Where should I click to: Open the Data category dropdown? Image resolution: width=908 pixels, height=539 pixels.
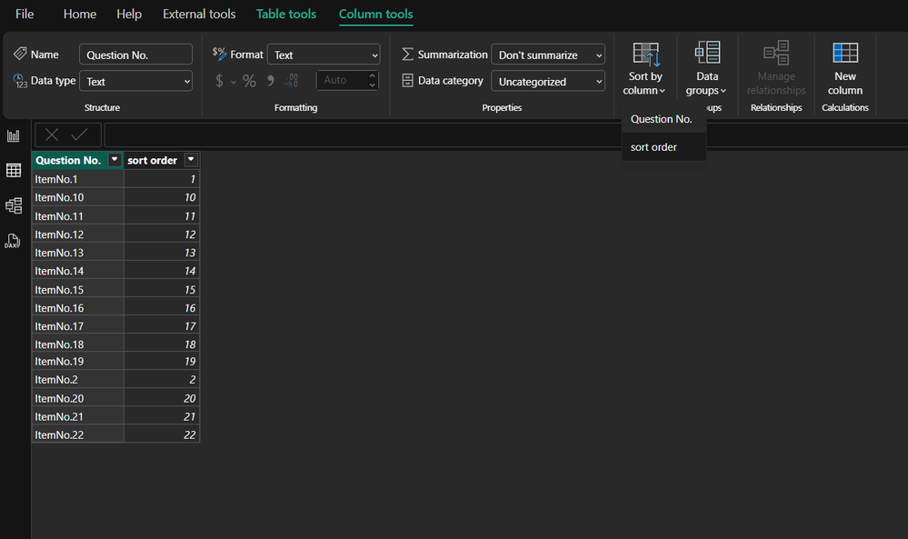pyautogui.click(x=548, y=82)
